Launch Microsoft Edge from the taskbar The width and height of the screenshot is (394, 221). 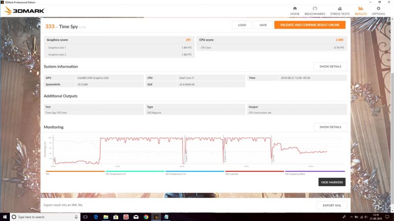click(96, 217)
